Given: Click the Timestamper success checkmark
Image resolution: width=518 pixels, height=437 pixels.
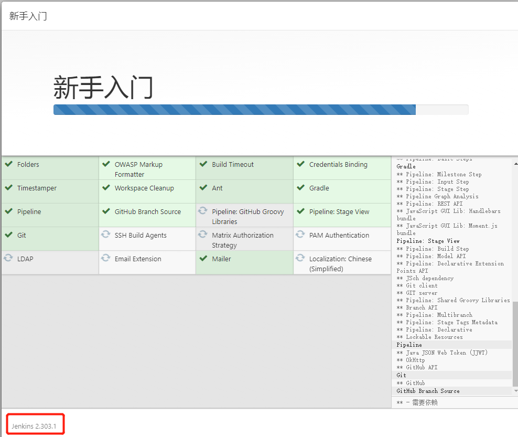Looking at the screenshot, I should click(x=9, y=187).
